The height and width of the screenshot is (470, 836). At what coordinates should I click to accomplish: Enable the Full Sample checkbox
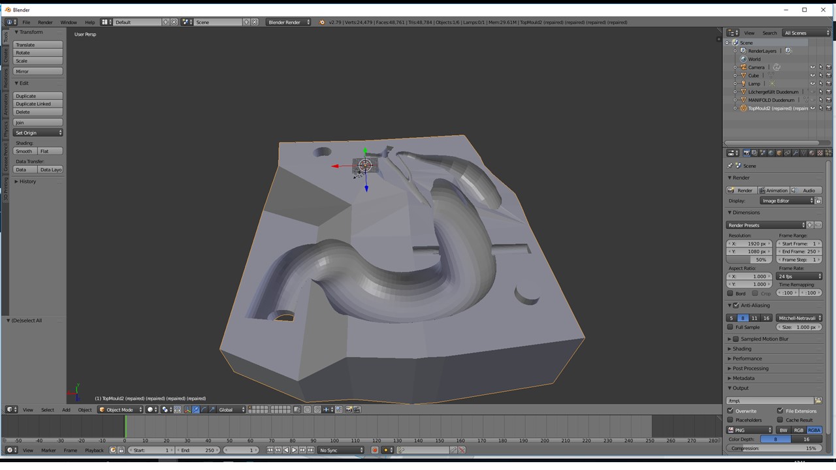[x=730, y=327]
